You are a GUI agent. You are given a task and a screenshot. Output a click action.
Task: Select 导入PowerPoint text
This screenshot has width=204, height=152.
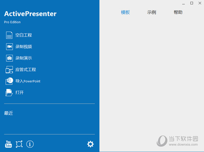pyautogui.click(x=28, y=81)
